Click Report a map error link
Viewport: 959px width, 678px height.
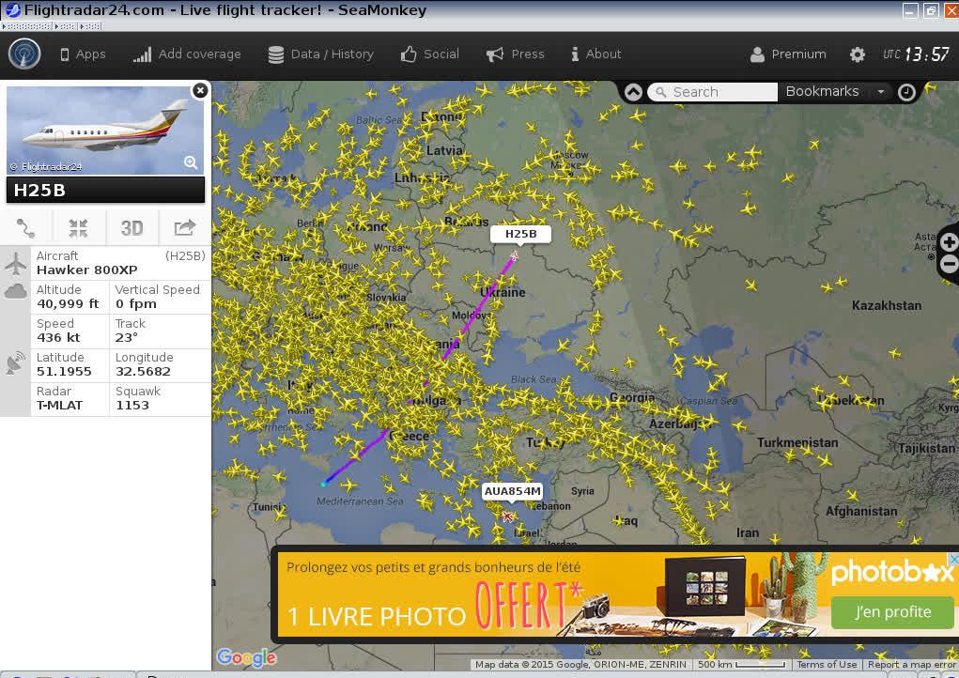tap(911, 665)
